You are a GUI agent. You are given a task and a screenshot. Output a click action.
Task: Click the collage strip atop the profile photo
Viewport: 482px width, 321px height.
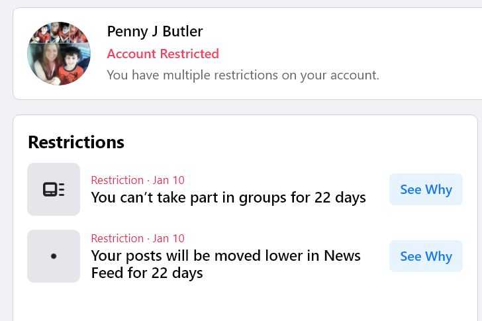click(x=59, y=32)
